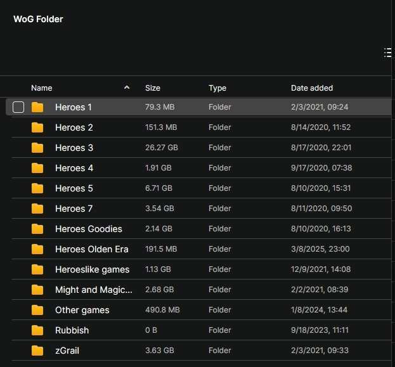Click the 0 B size value

click(x=151, y=330)
